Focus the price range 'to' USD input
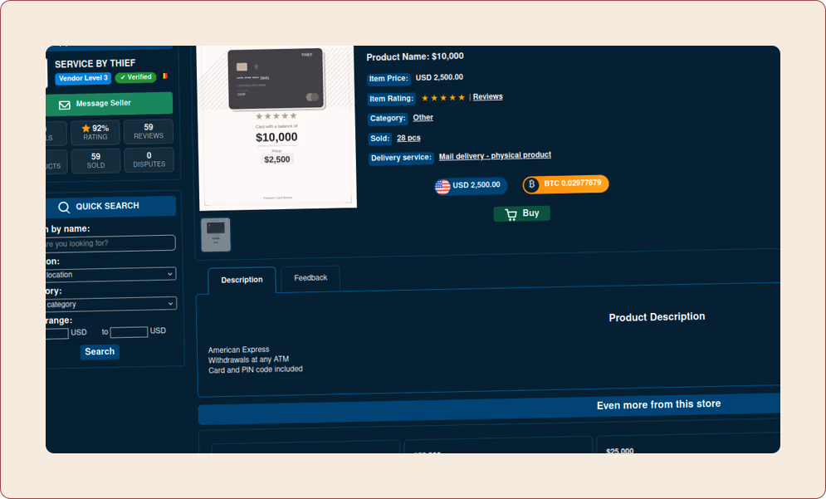 pyautogui.click(x=129, y=332)
